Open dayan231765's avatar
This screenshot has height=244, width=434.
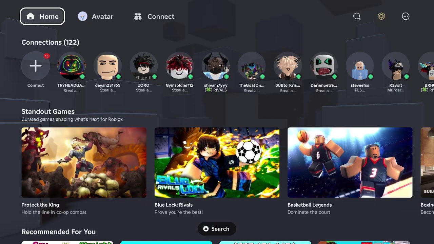click(x=107, y=66)
